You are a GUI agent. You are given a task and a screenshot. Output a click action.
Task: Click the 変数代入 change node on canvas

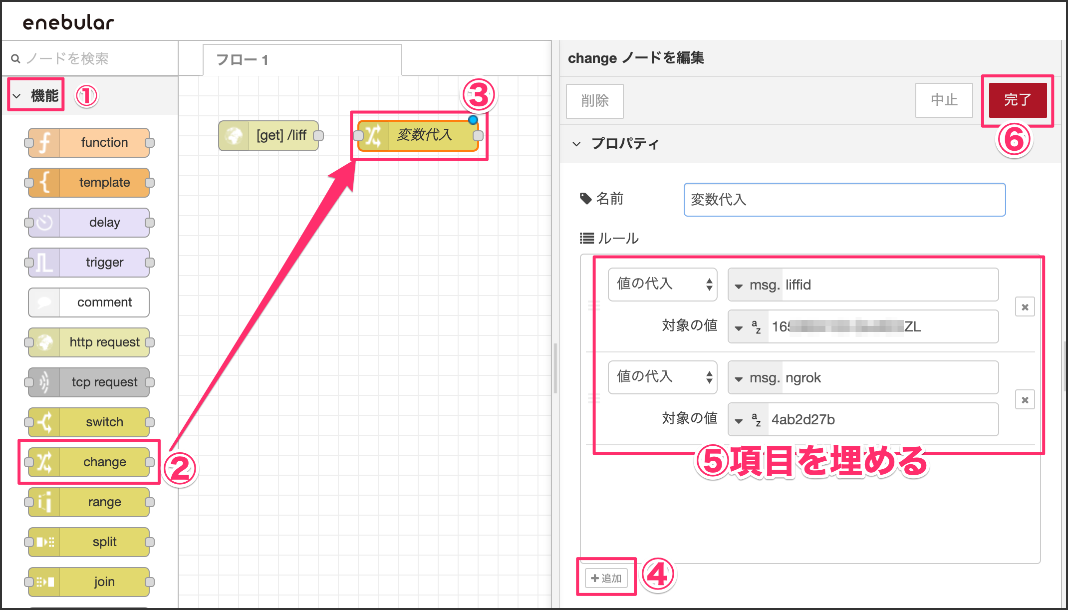tap(418, 136)
